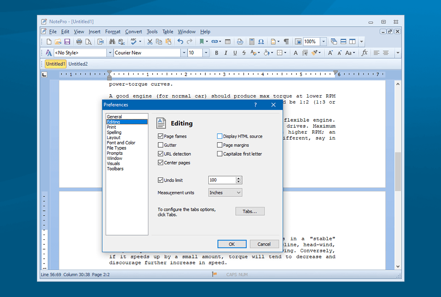The width and height of the screenshot is (441, 297).
Task: Increase the Undo limit with spinner up
Action: pyautogui.click(x=238, y=178)
